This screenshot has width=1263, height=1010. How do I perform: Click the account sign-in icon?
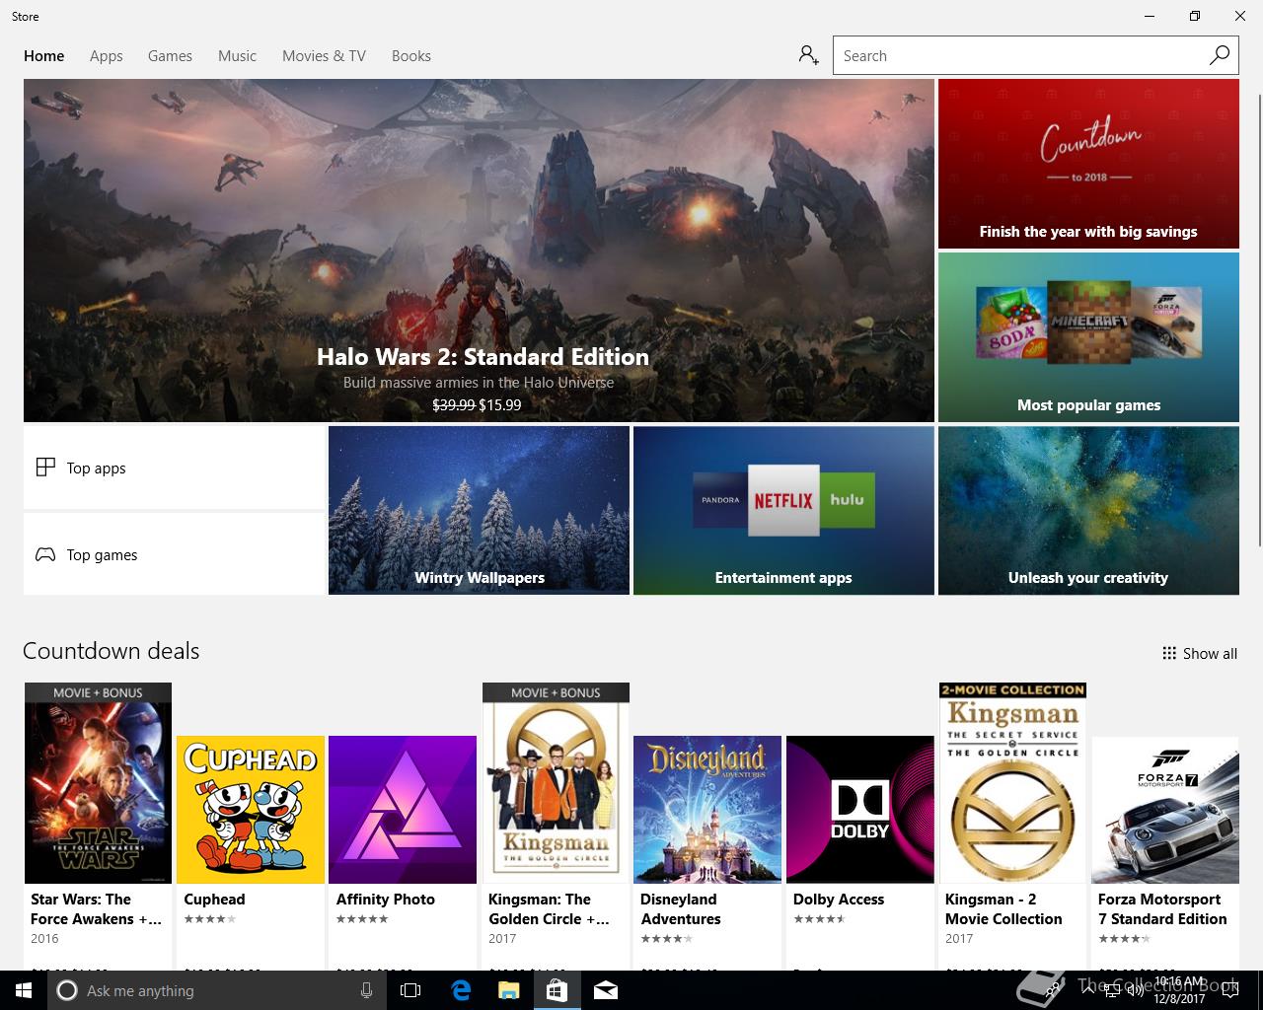pyautogui.click(x=808, y=55)
